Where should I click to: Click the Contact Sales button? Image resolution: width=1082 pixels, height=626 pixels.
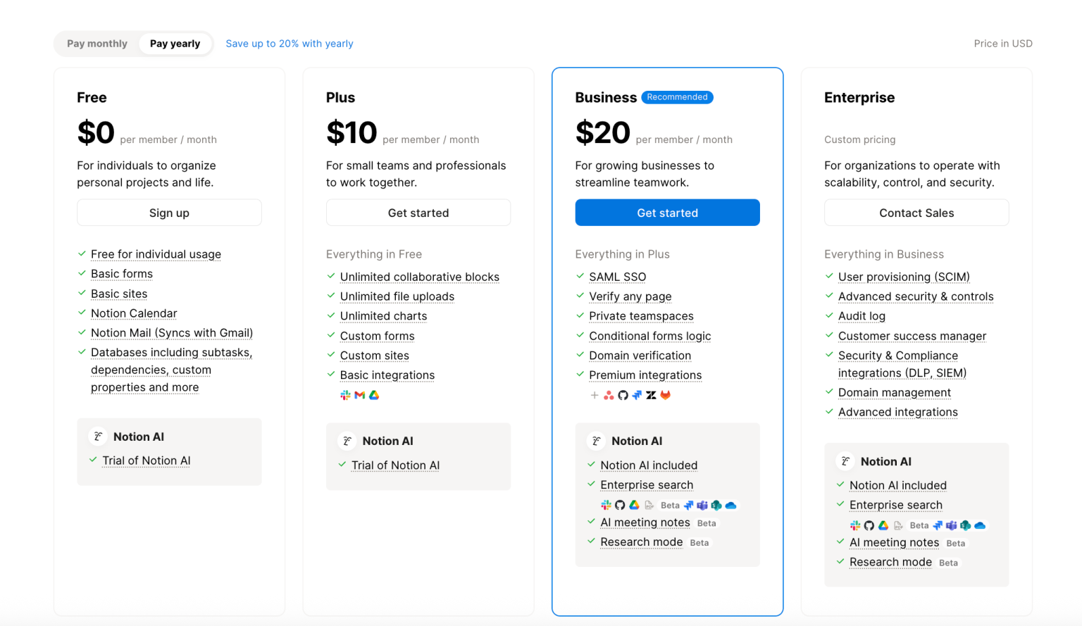point(916,212)
